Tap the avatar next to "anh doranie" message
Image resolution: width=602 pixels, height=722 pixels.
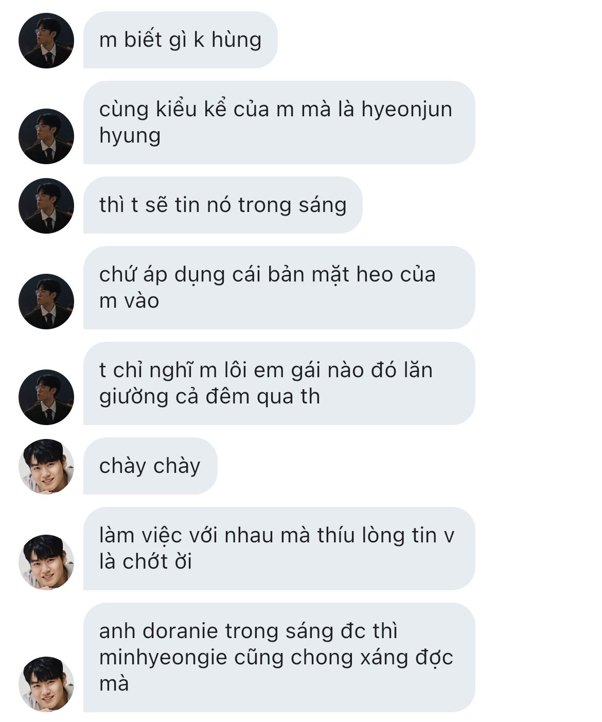[46, 684]
